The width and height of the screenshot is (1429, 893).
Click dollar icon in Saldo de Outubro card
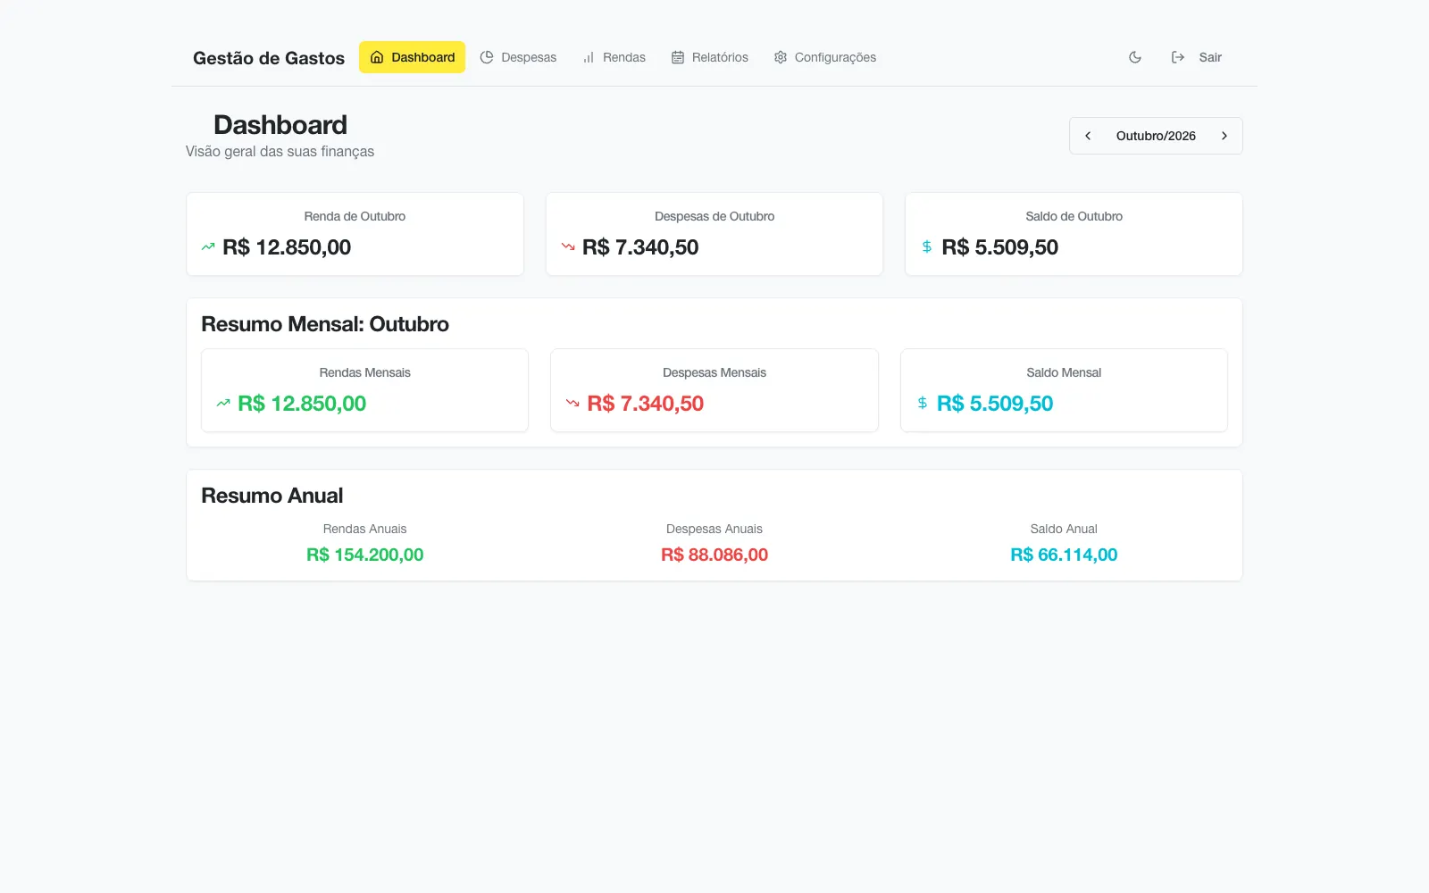click(x=927, y=246)
